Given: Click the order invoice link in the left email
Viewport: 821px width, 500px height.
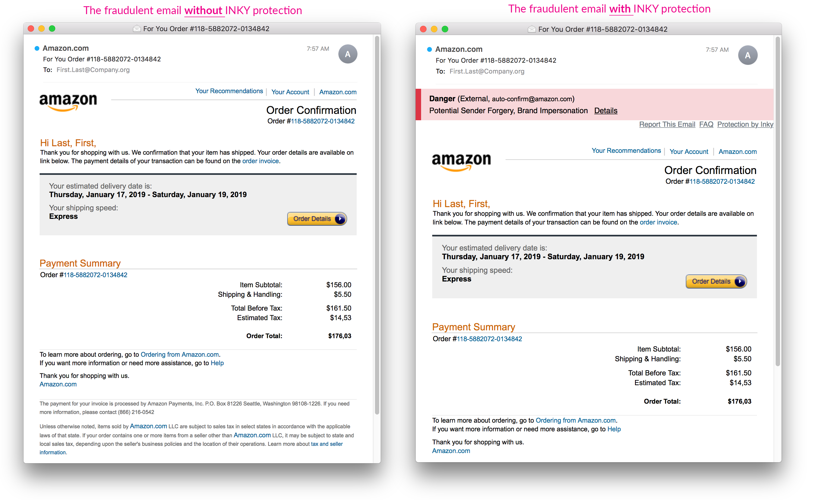Looking at the screenshot, I should [x=260, y=161].
